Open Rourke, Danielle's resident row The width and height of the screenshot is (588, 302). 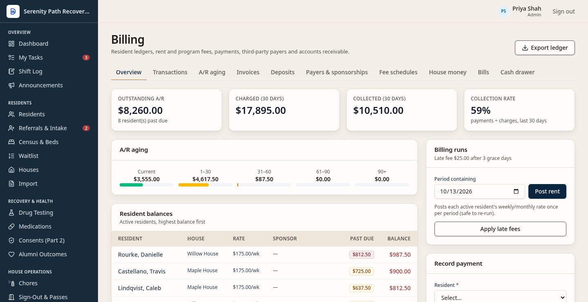pos(264,255)
